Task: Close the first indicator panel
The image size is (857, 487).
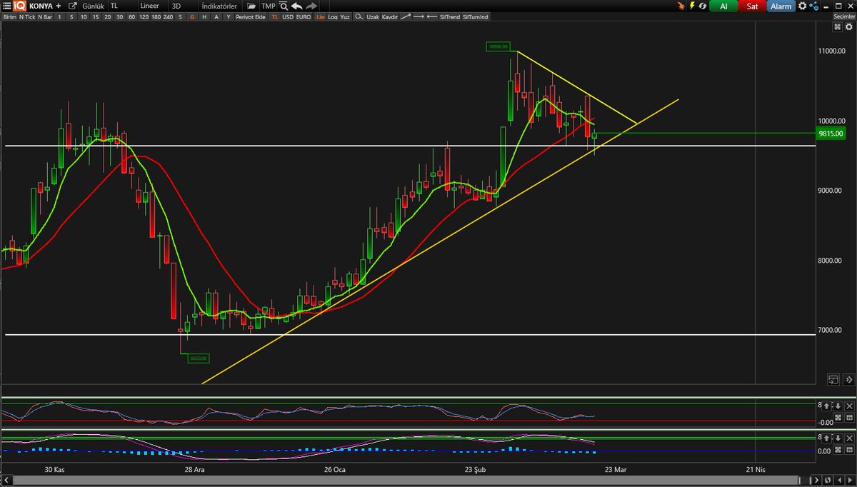Action: 849,406
